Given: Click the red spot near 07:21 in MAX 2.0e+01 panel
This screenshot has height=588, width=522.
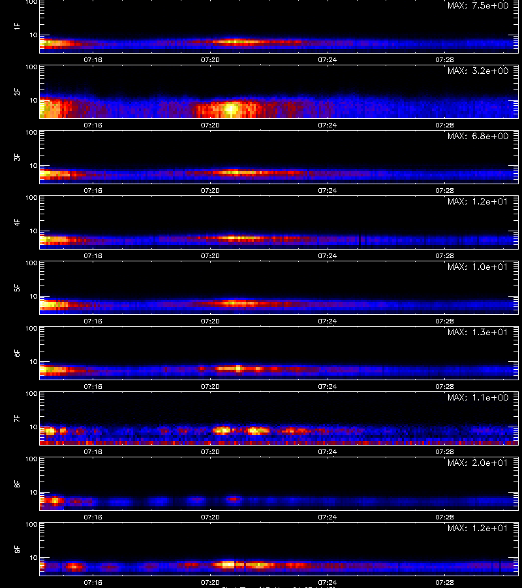Looking at the screenshot, I should 234,499.
